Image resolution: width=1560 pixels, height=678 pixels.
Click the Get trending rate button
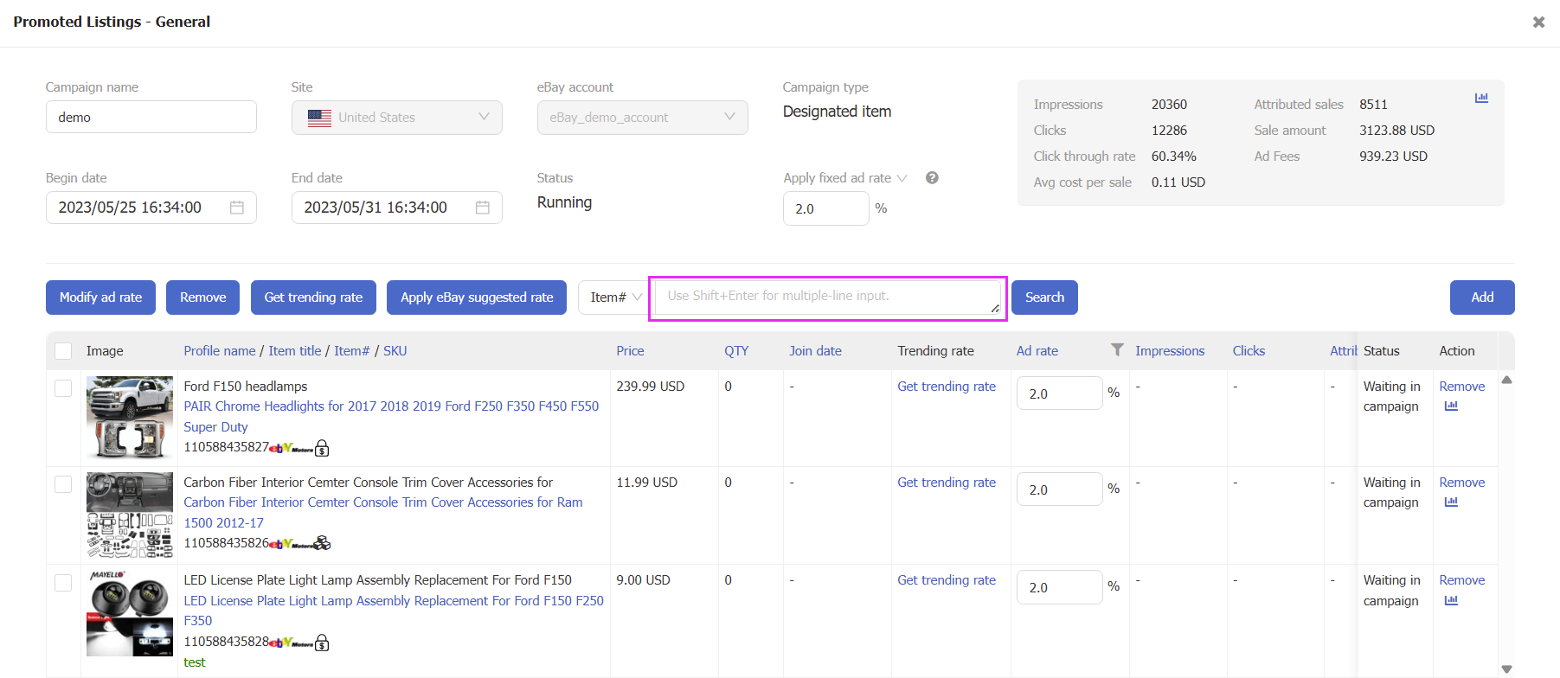(x=313, y=297)
